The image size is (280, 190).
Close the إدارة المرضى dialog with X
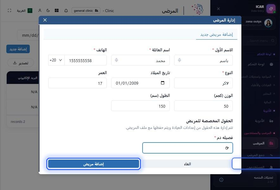(45, 20)
